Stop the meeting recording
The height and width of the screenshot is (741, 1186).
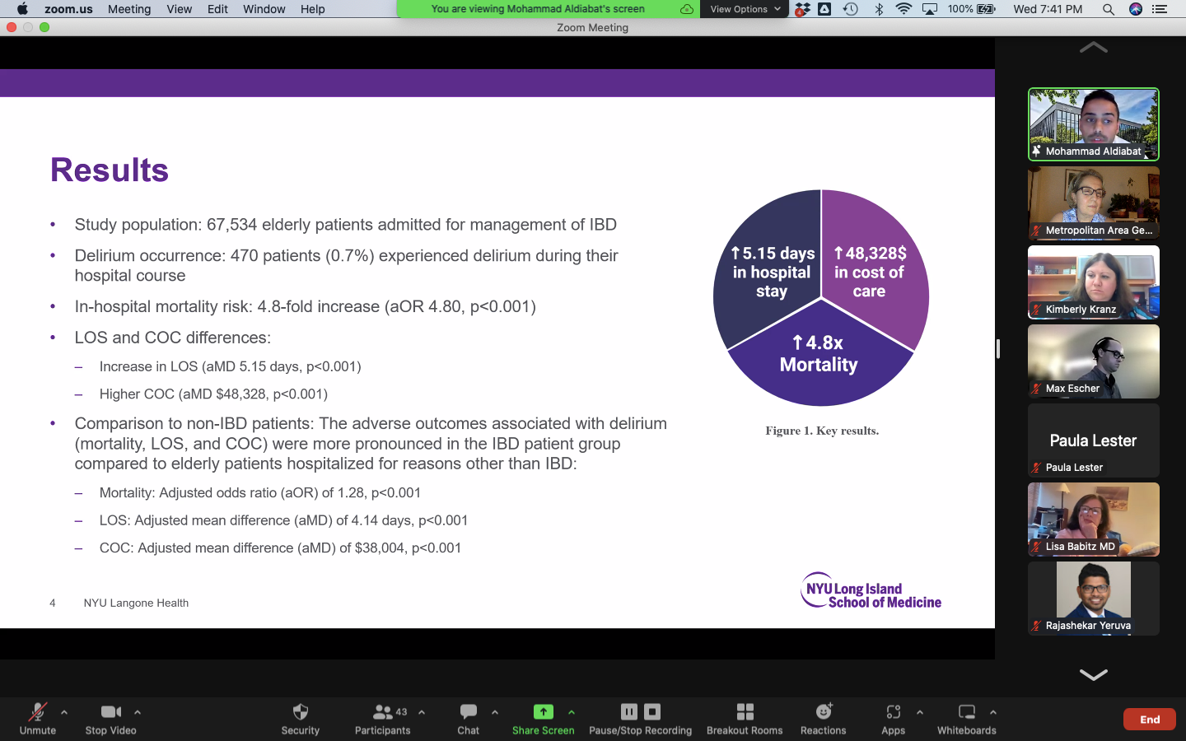point(652,711)
